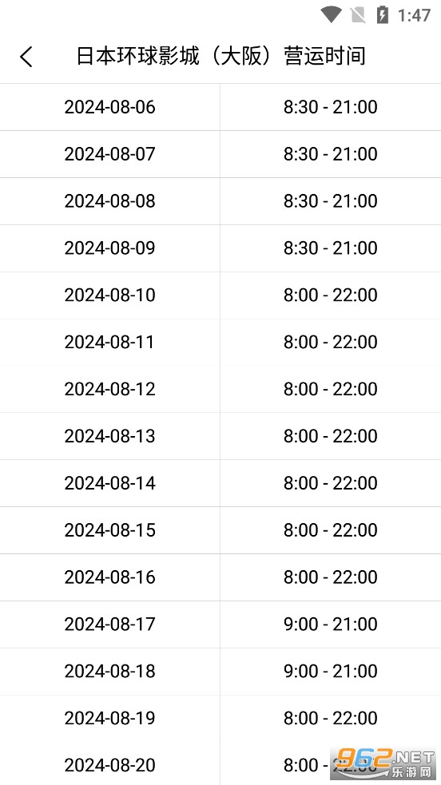Tap the battery charging icon
441x785 pixels.
pyautogui.click(x=383, y=15)
